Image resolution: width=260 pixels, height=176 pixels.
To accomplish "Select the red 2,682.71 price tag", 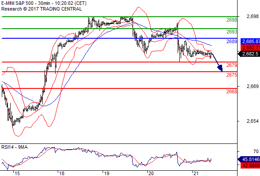I will tap(250, 48).
